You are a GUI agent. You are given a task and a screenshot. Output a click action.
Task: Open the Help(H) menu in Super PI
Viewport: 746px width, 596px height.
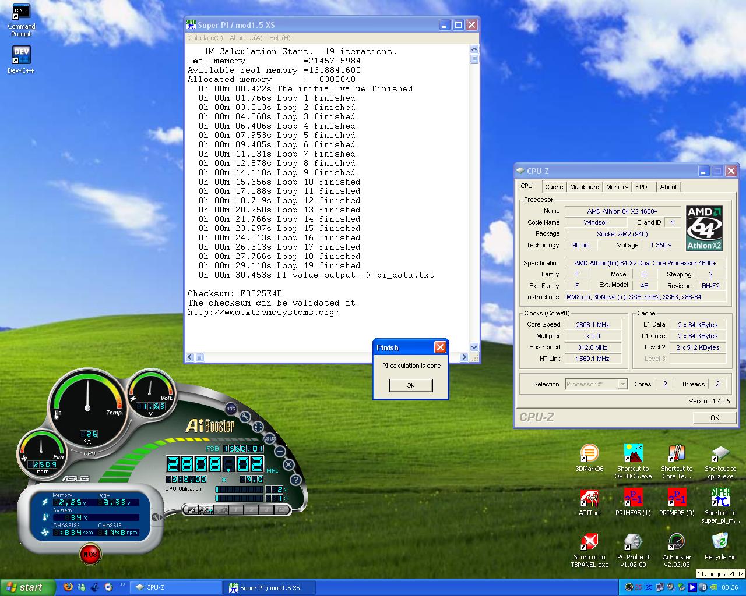coord(280,38)
